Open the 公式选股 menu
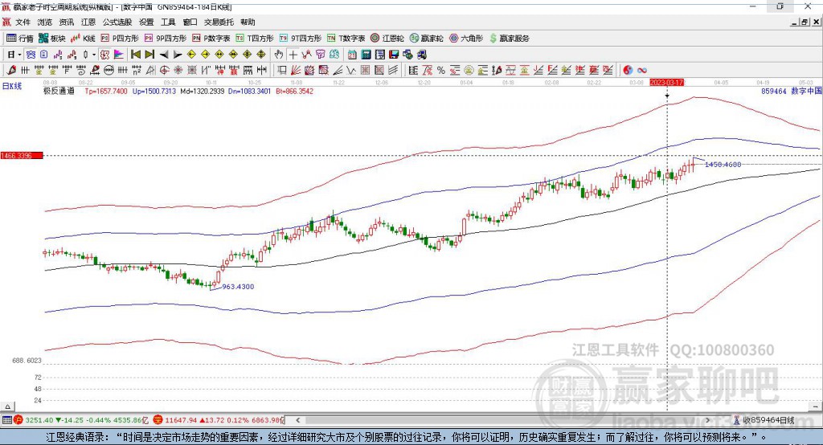The height and width of the screenshot is (445, 823). [x=117, y=22]
